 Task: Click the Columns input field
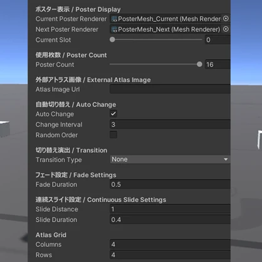[x=170, y=244]
